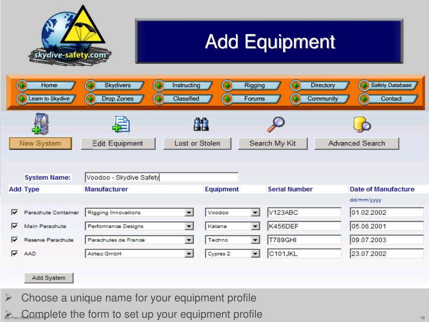Open the Directory menu item
Image resolution: width=429 pixels, height=322 pixels.
tap(320, 86)
